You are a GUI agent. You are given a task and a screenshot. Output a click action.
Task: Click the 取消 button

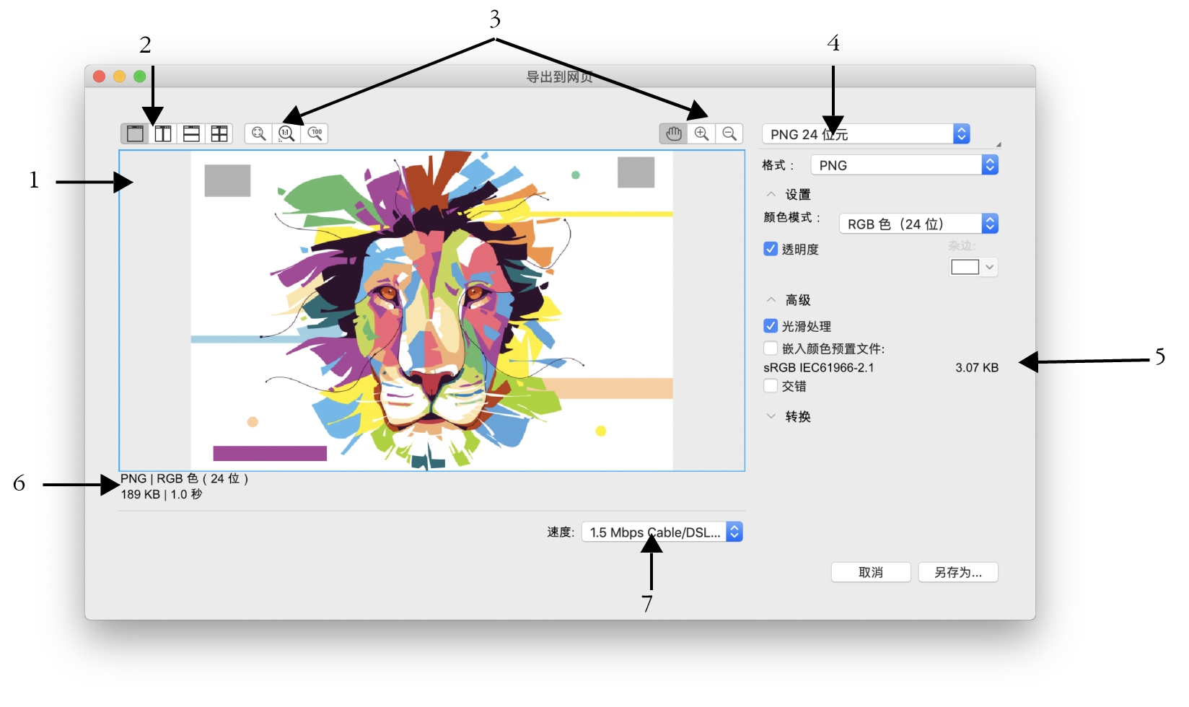point(870,572)
